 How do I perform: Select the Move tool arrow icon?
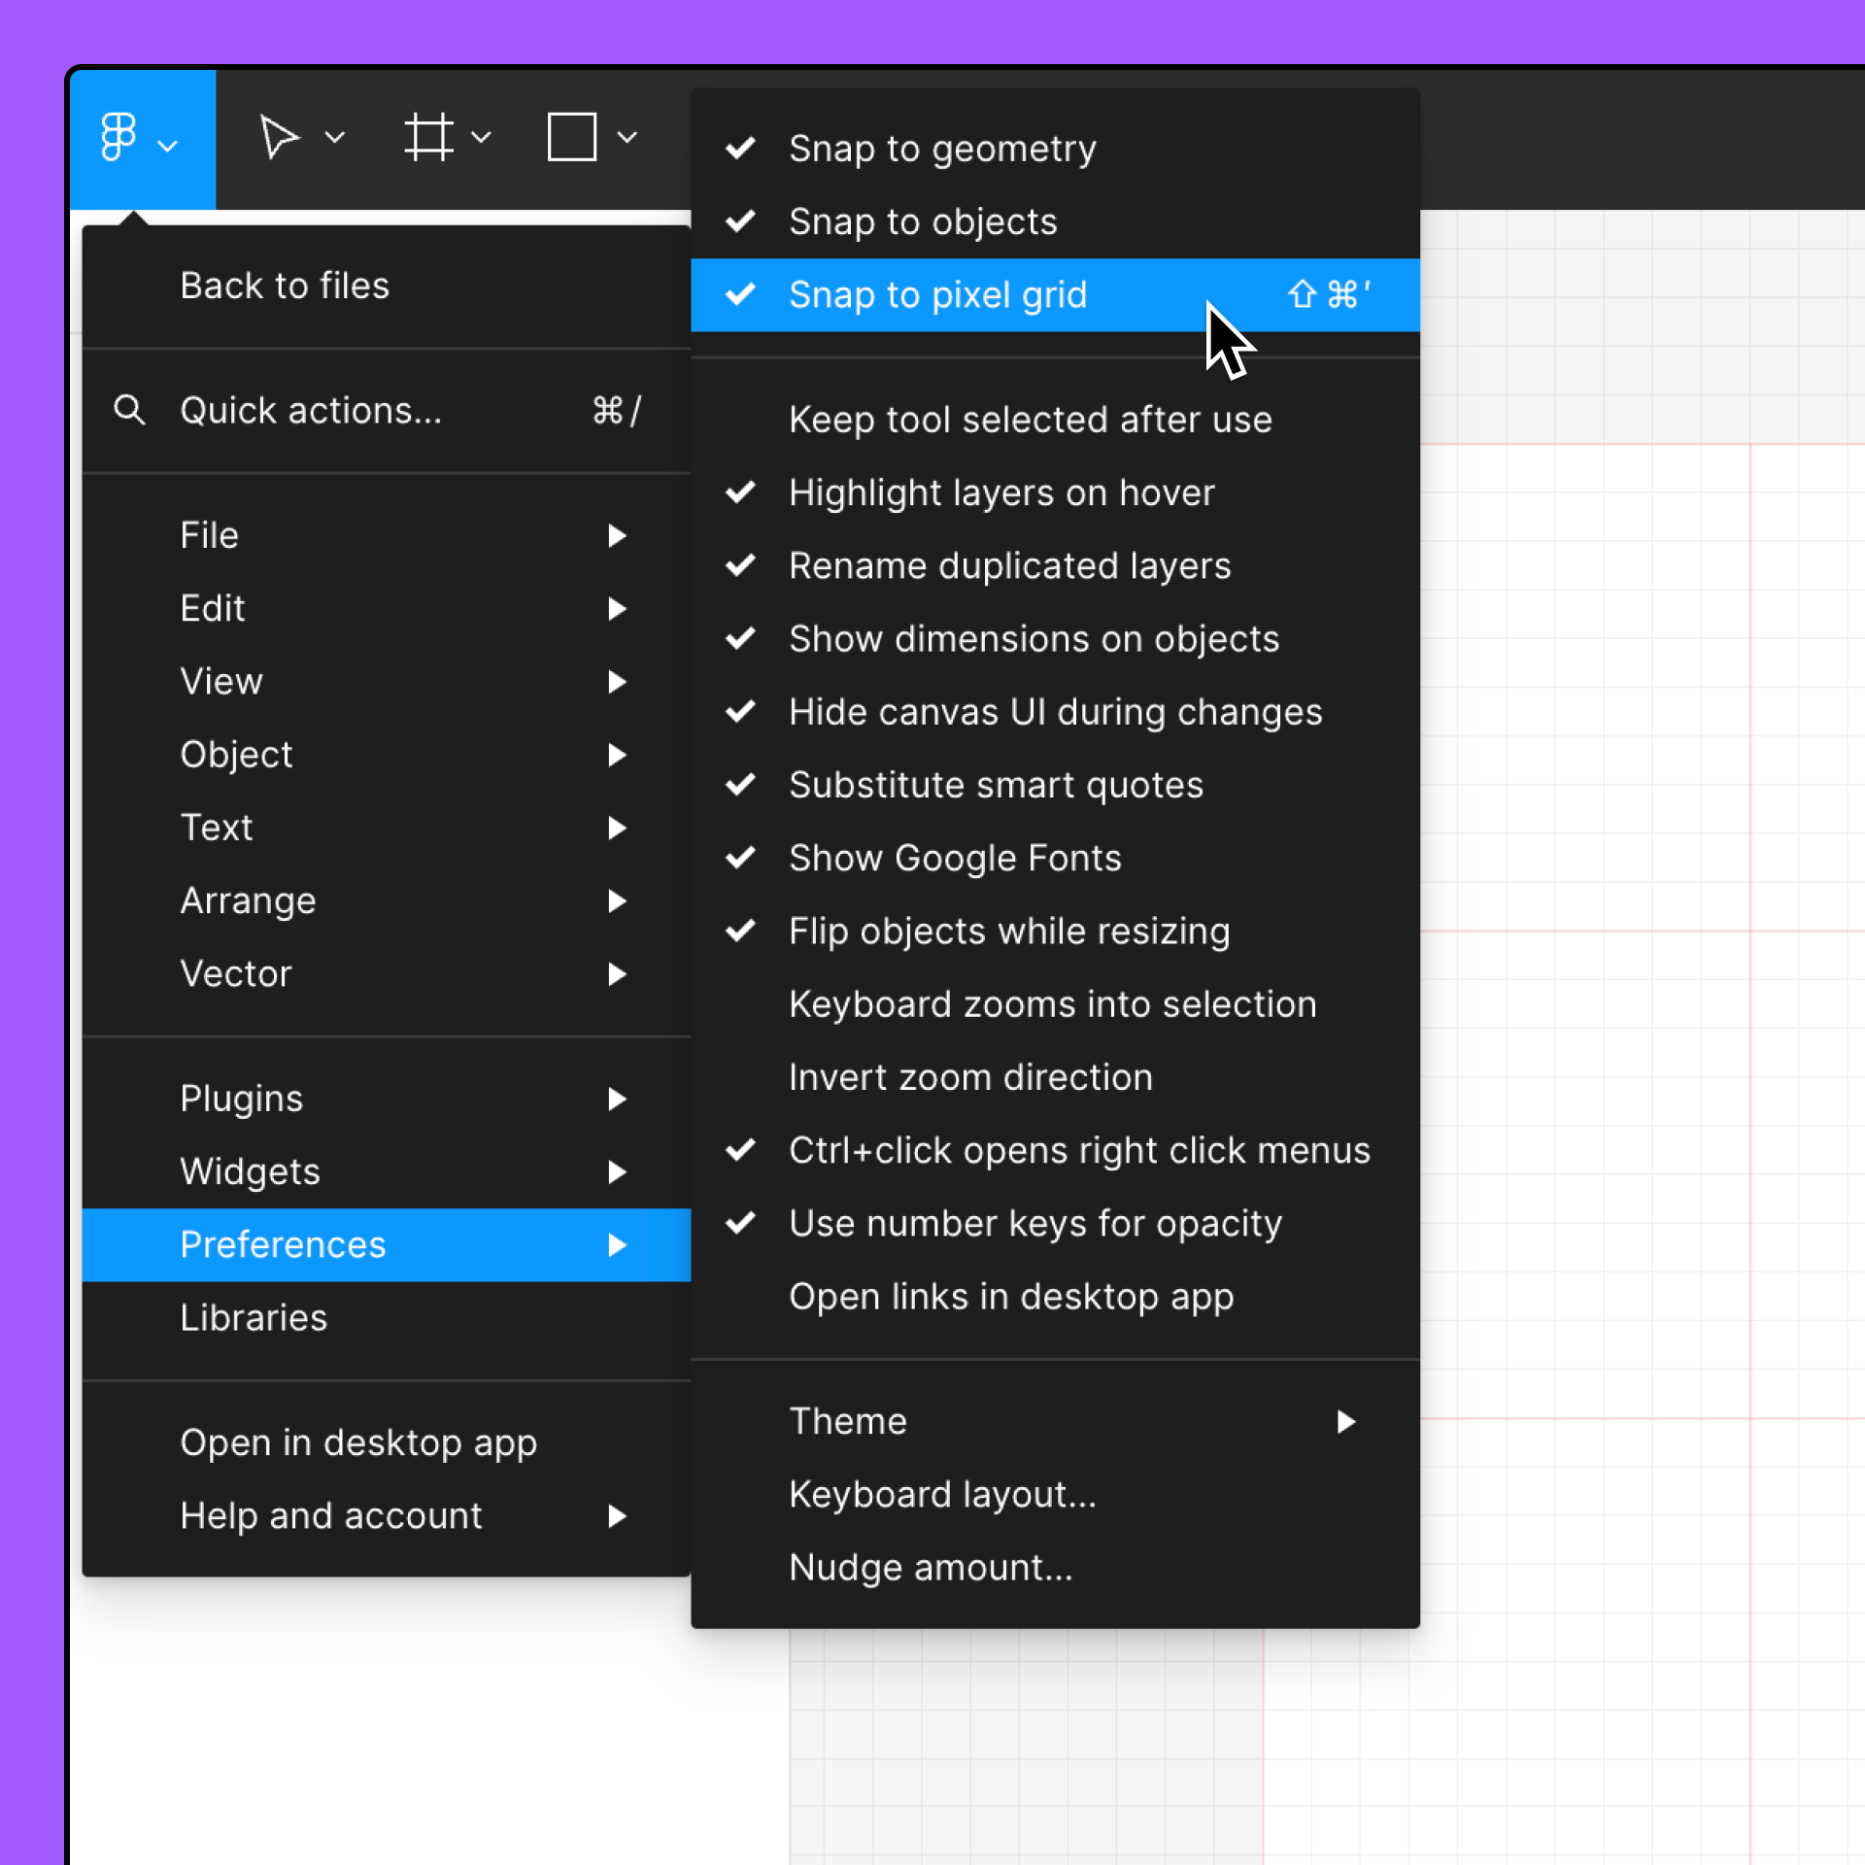(278, 137)
